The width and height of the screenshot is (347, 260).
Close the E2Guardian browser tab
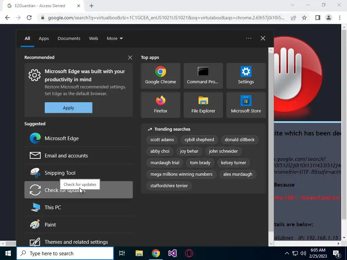coord(79,6)
